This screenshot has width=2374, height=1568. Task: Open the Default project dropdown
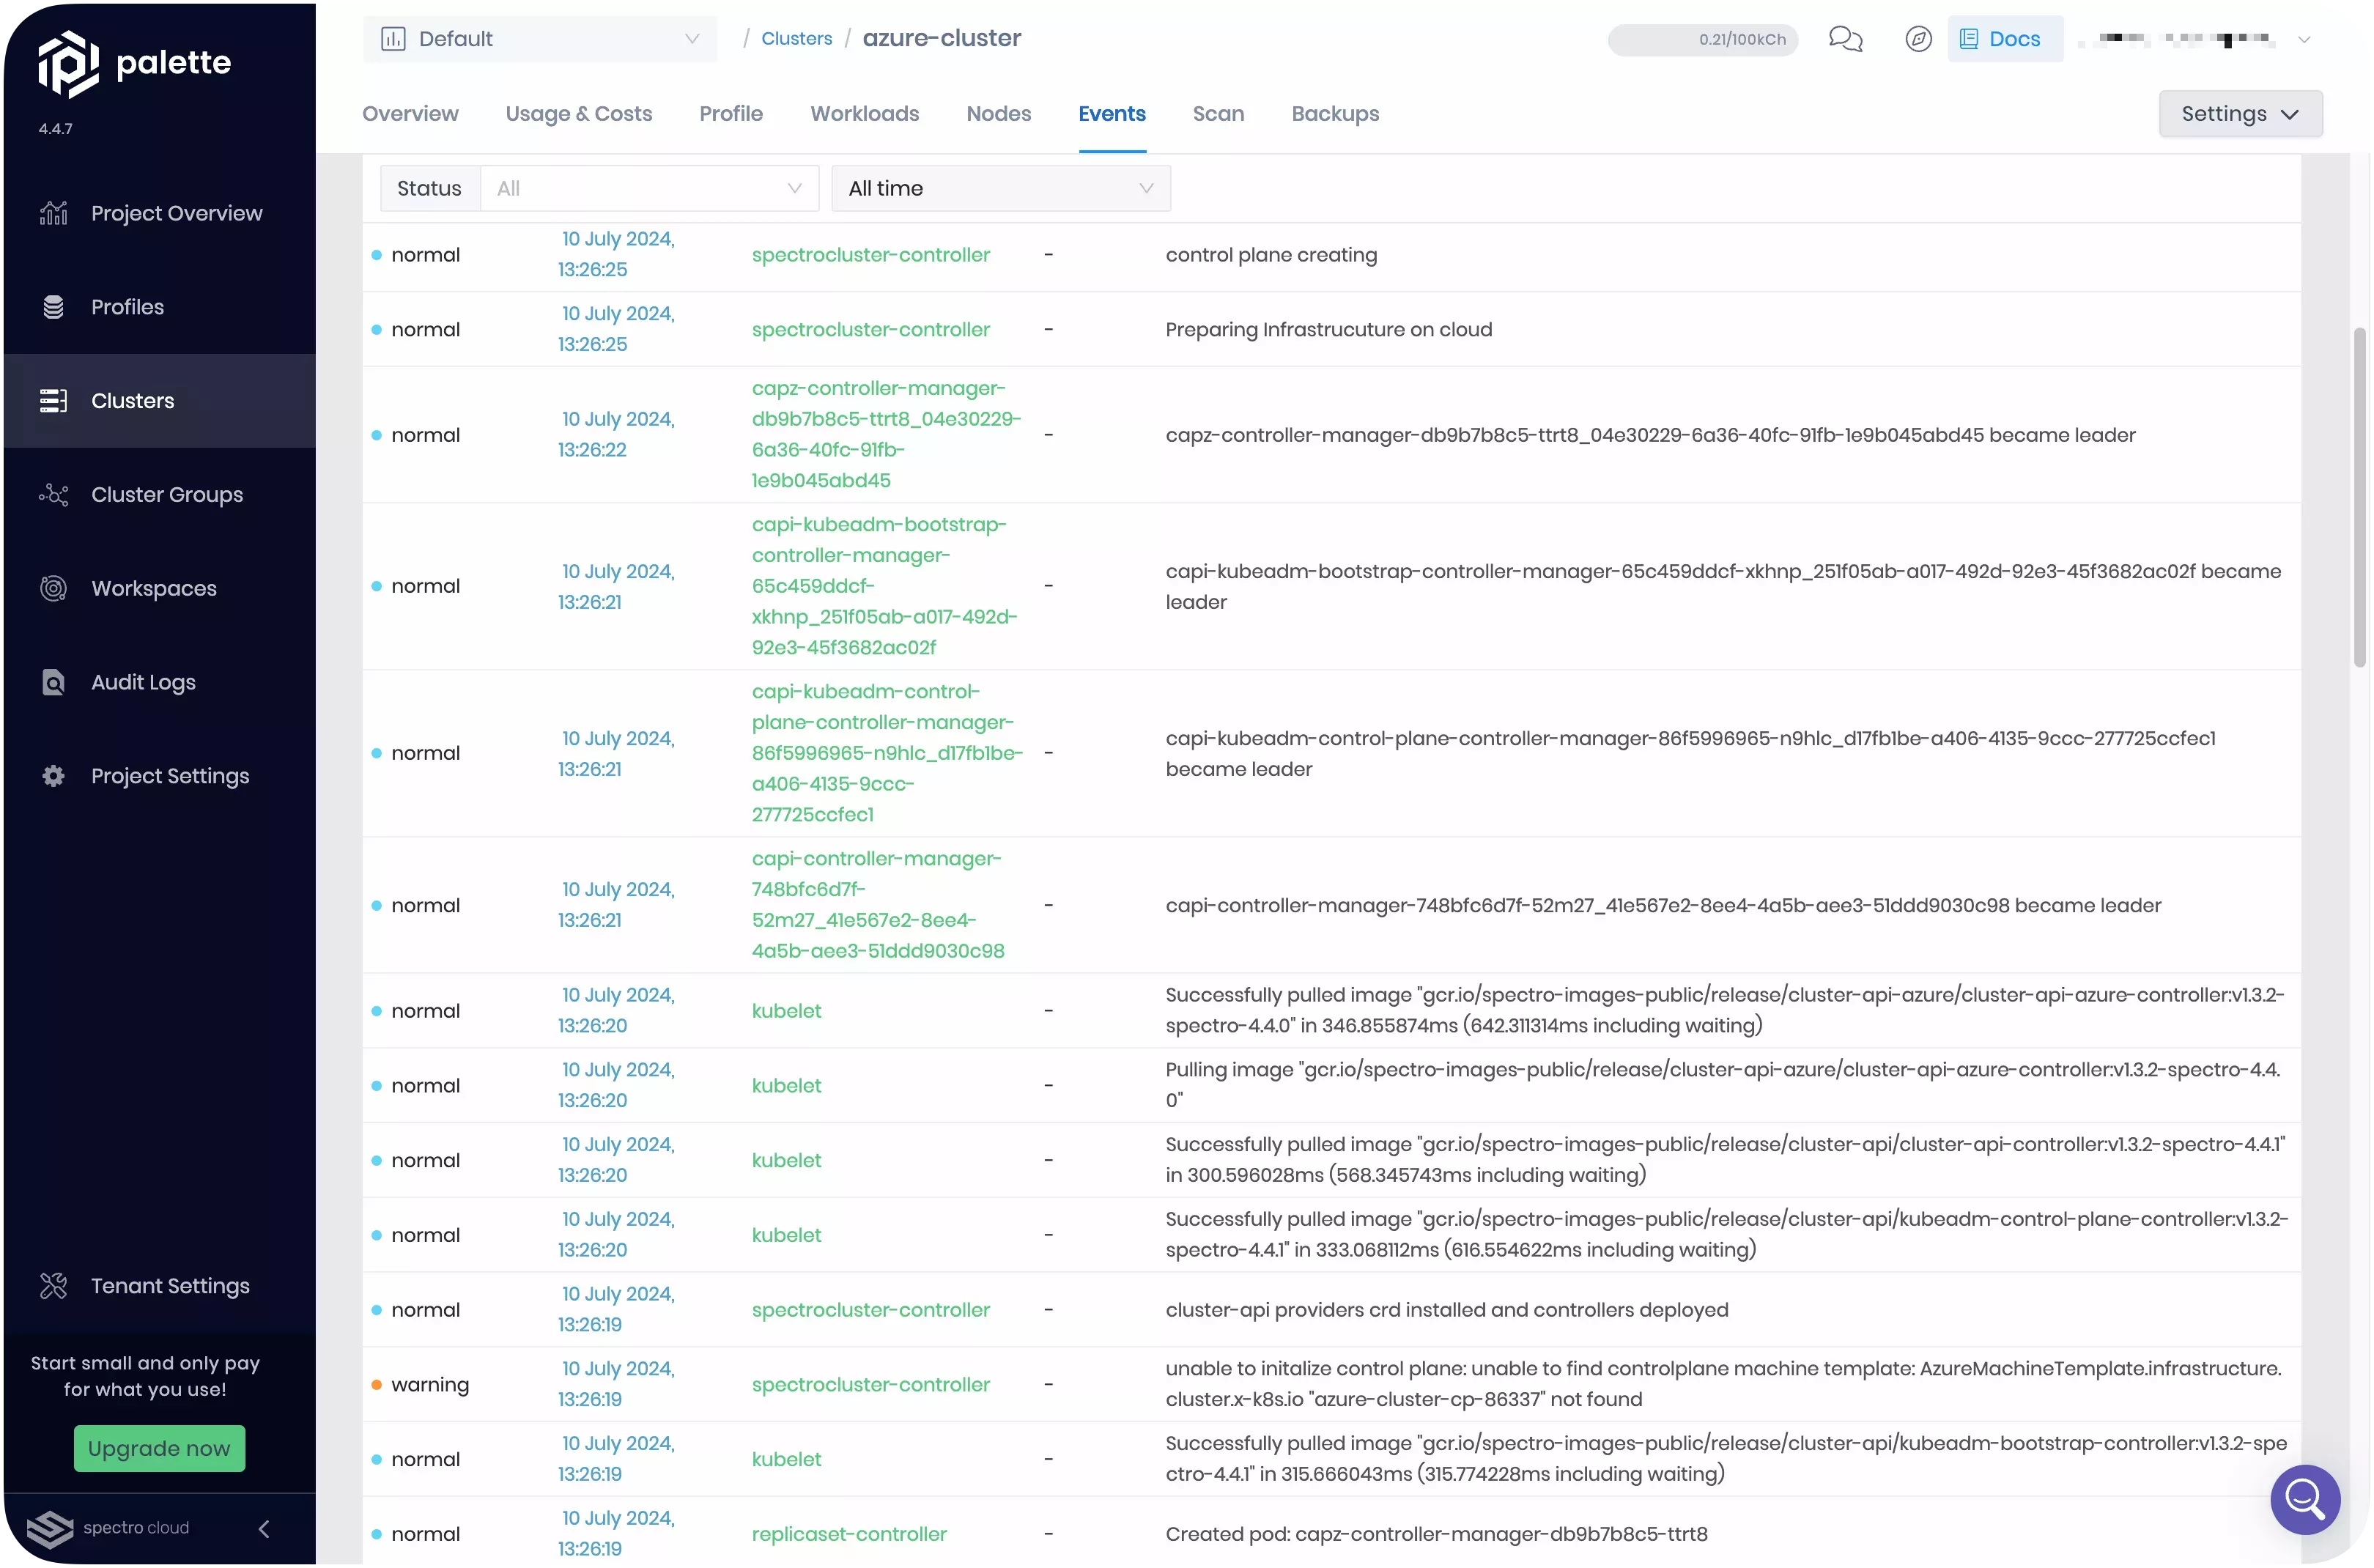tap(540, 39)
